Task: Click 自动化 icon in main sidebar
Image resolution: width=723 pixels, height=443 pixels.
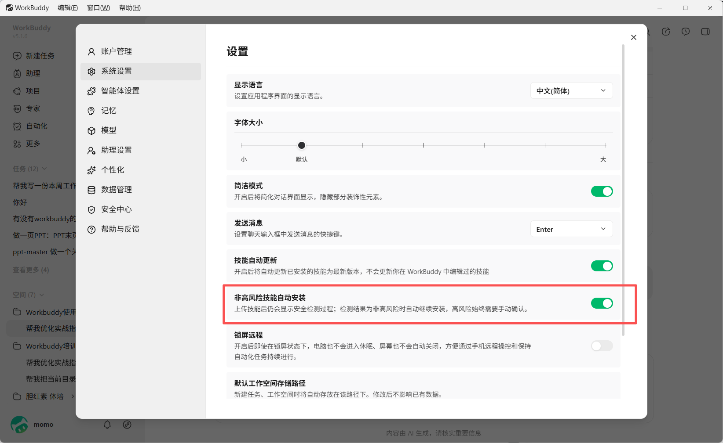Action: coord(17,126)
